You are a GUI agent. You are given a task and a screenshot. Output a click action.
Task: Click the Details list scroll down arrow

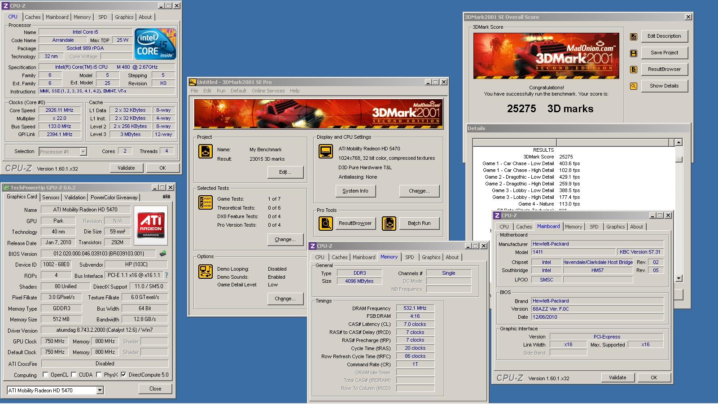point(679,278)
